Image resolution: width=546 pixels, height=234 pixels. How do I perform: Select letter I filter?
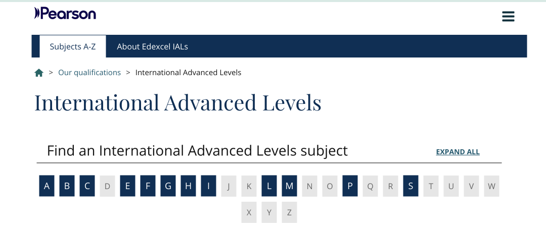pos(208,186)
